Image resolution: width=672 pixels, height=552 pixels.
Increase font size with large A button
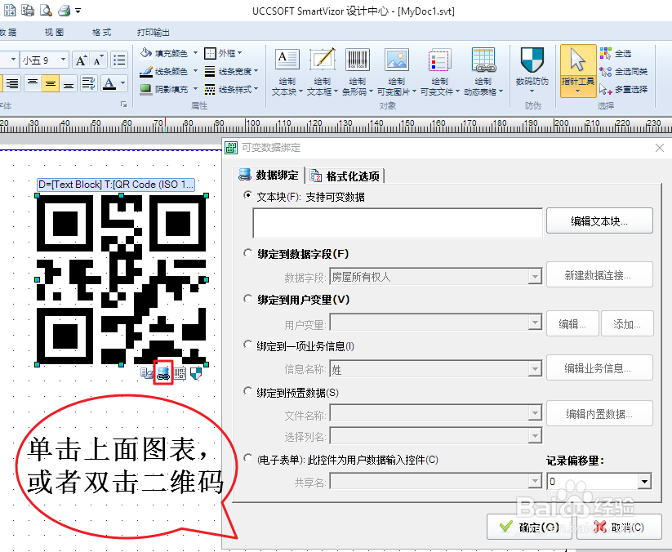coord(81,60)
